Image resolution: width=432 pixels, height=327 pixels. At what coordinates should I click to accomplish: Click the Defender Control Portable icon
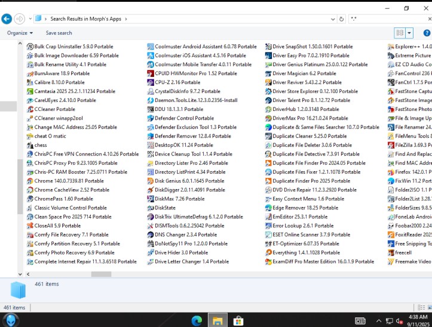[x=151, y=118]
